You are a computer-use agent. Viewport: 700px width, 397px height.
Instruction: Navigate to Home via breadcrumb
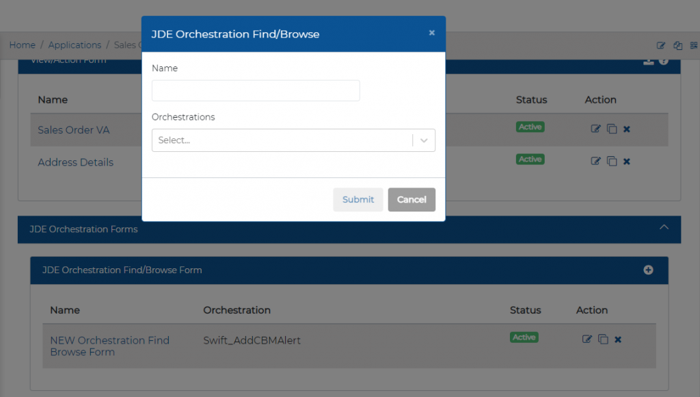[x=22, y=44]
